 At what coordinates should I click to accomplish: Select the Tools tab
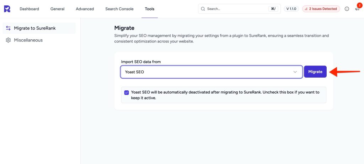click(x=150, y=9)
